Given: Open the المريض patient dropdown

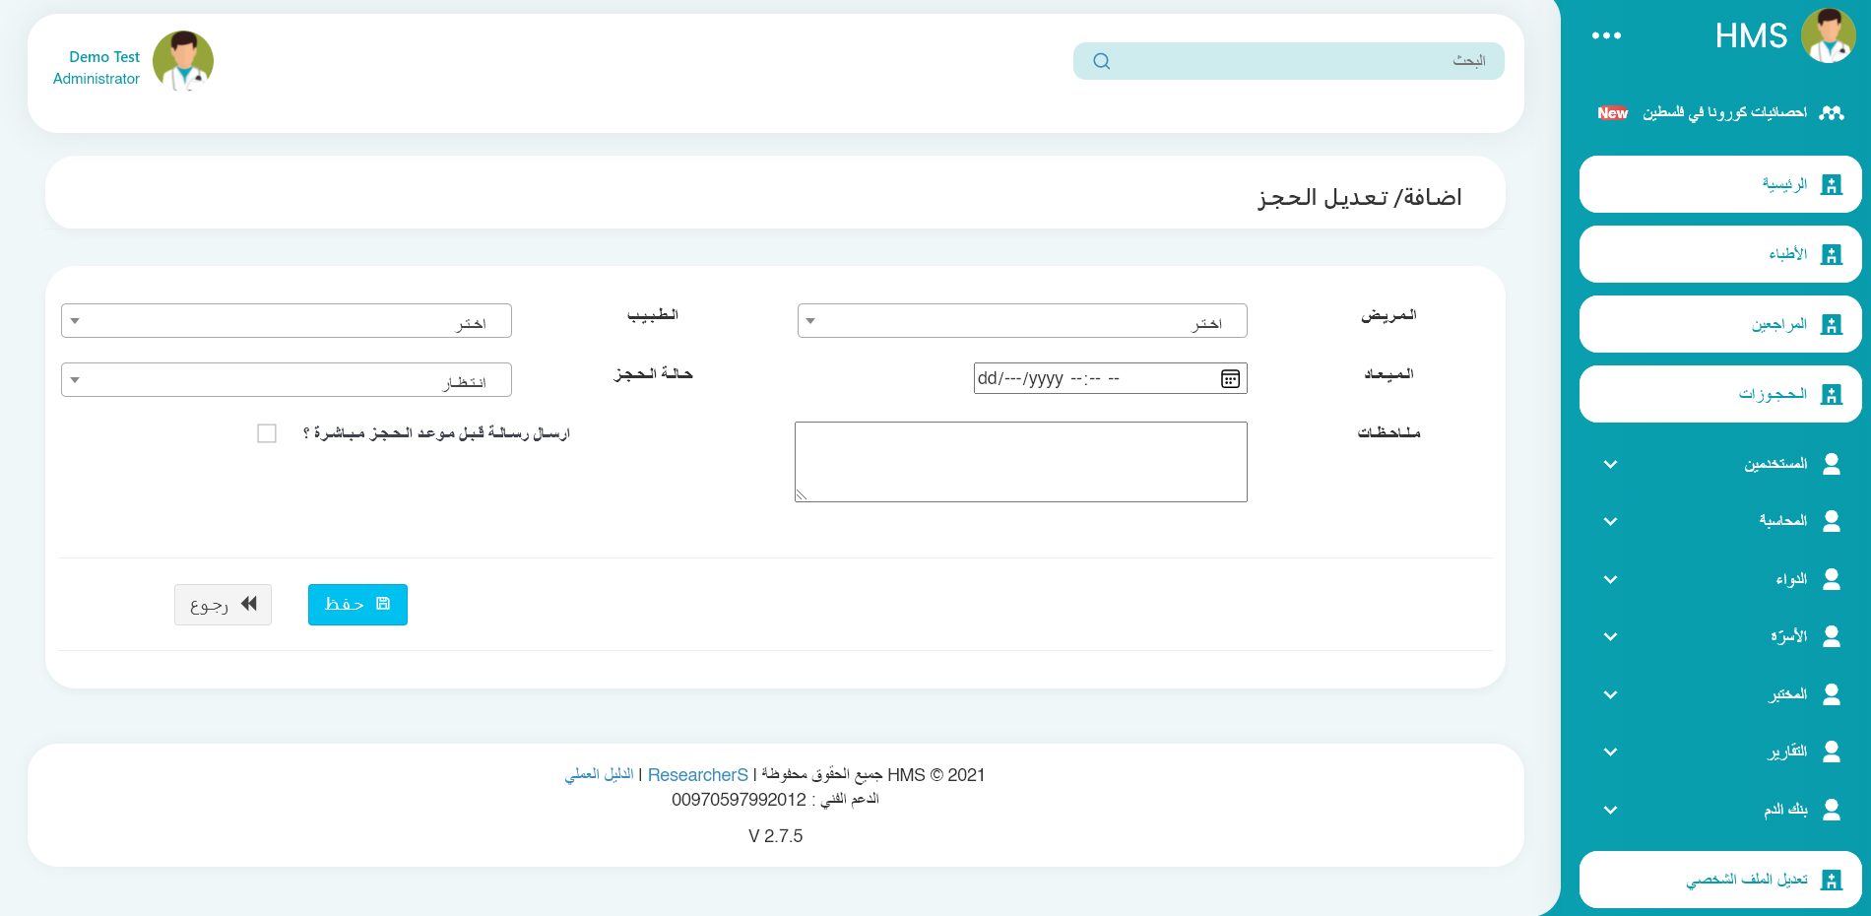Looking at the screenshot, I should pos(1021,321).
